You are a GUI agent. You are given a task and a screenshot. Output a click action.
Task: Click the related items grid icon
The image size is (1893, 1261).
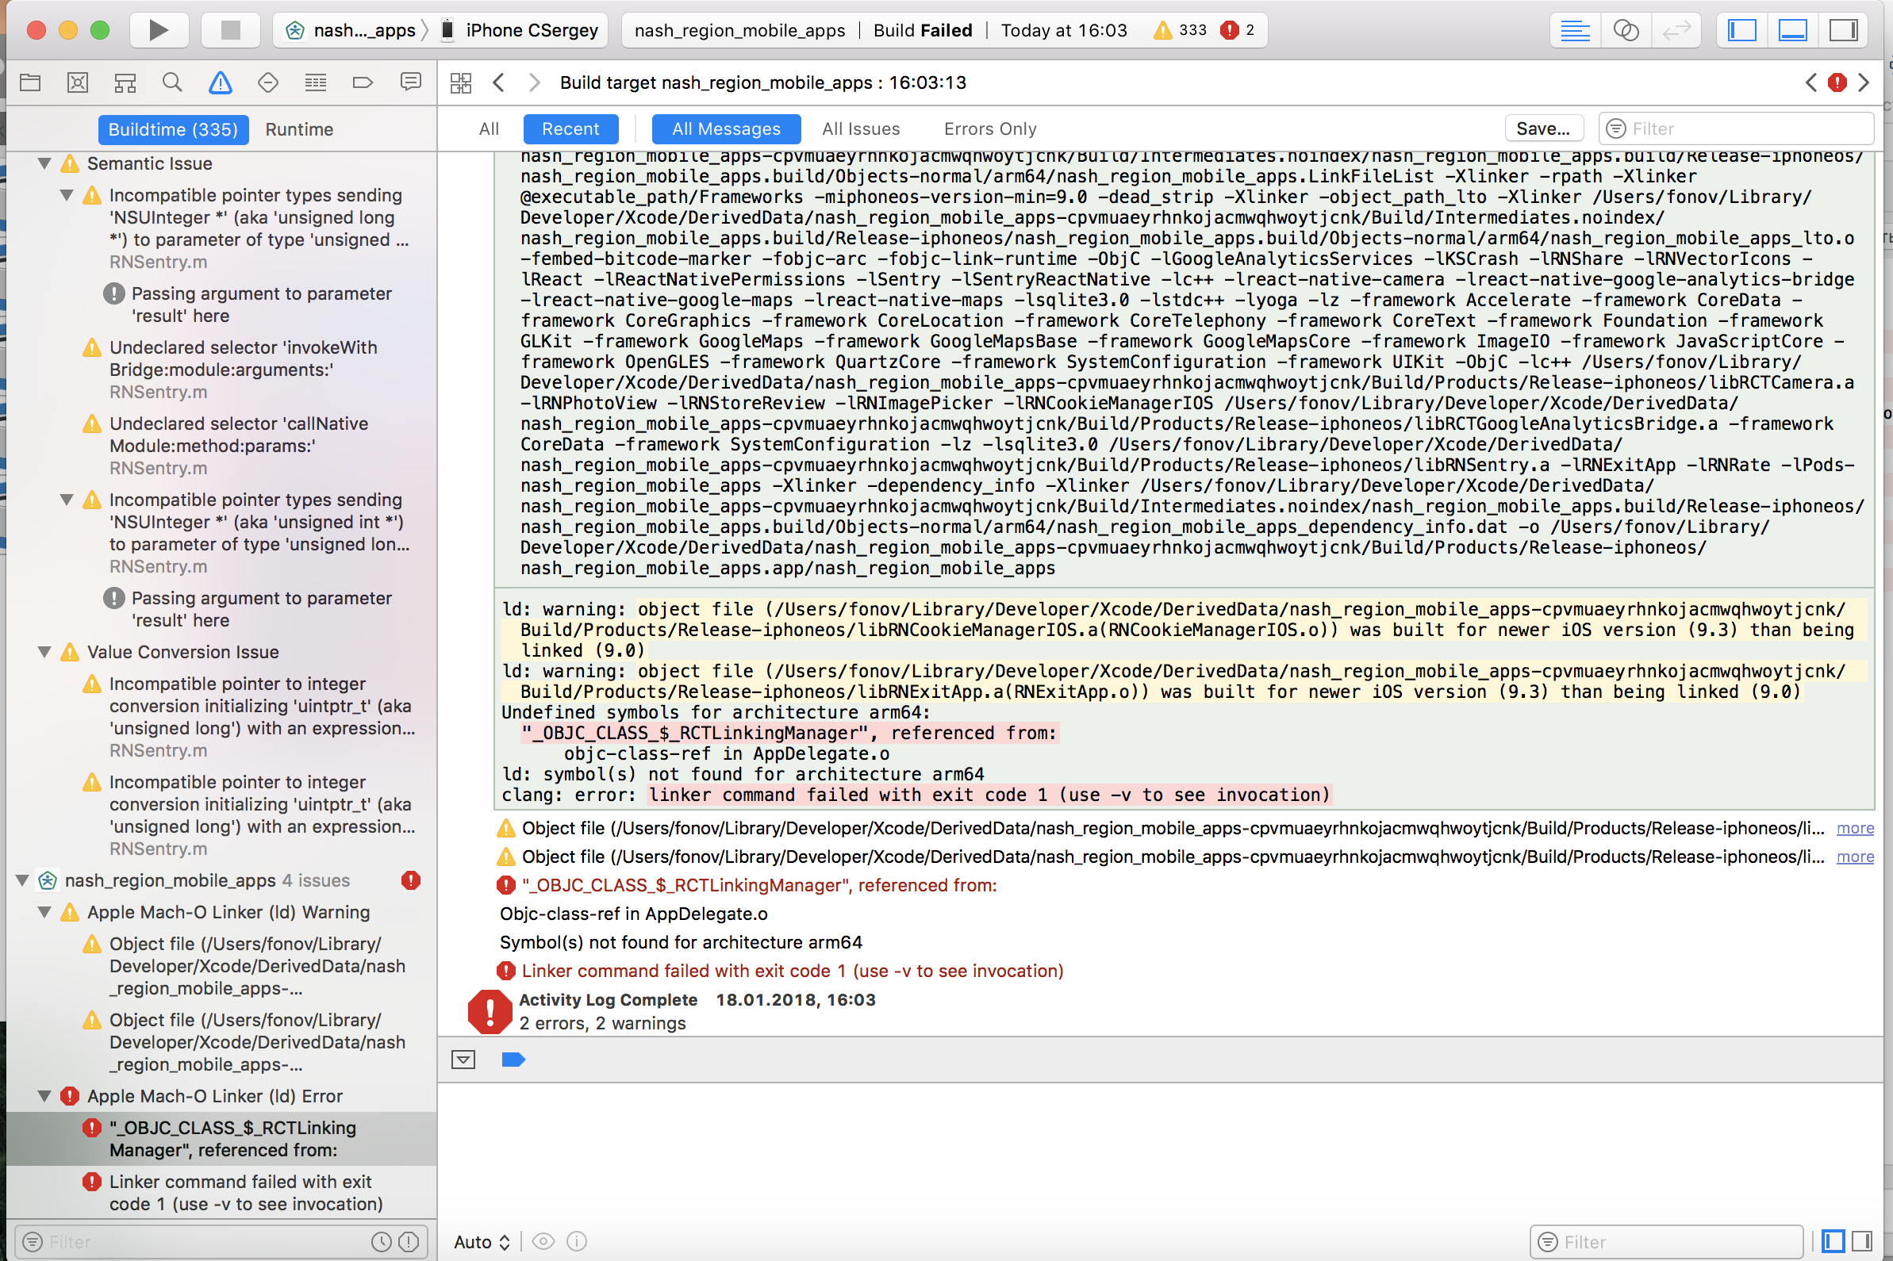pos(461,82)
